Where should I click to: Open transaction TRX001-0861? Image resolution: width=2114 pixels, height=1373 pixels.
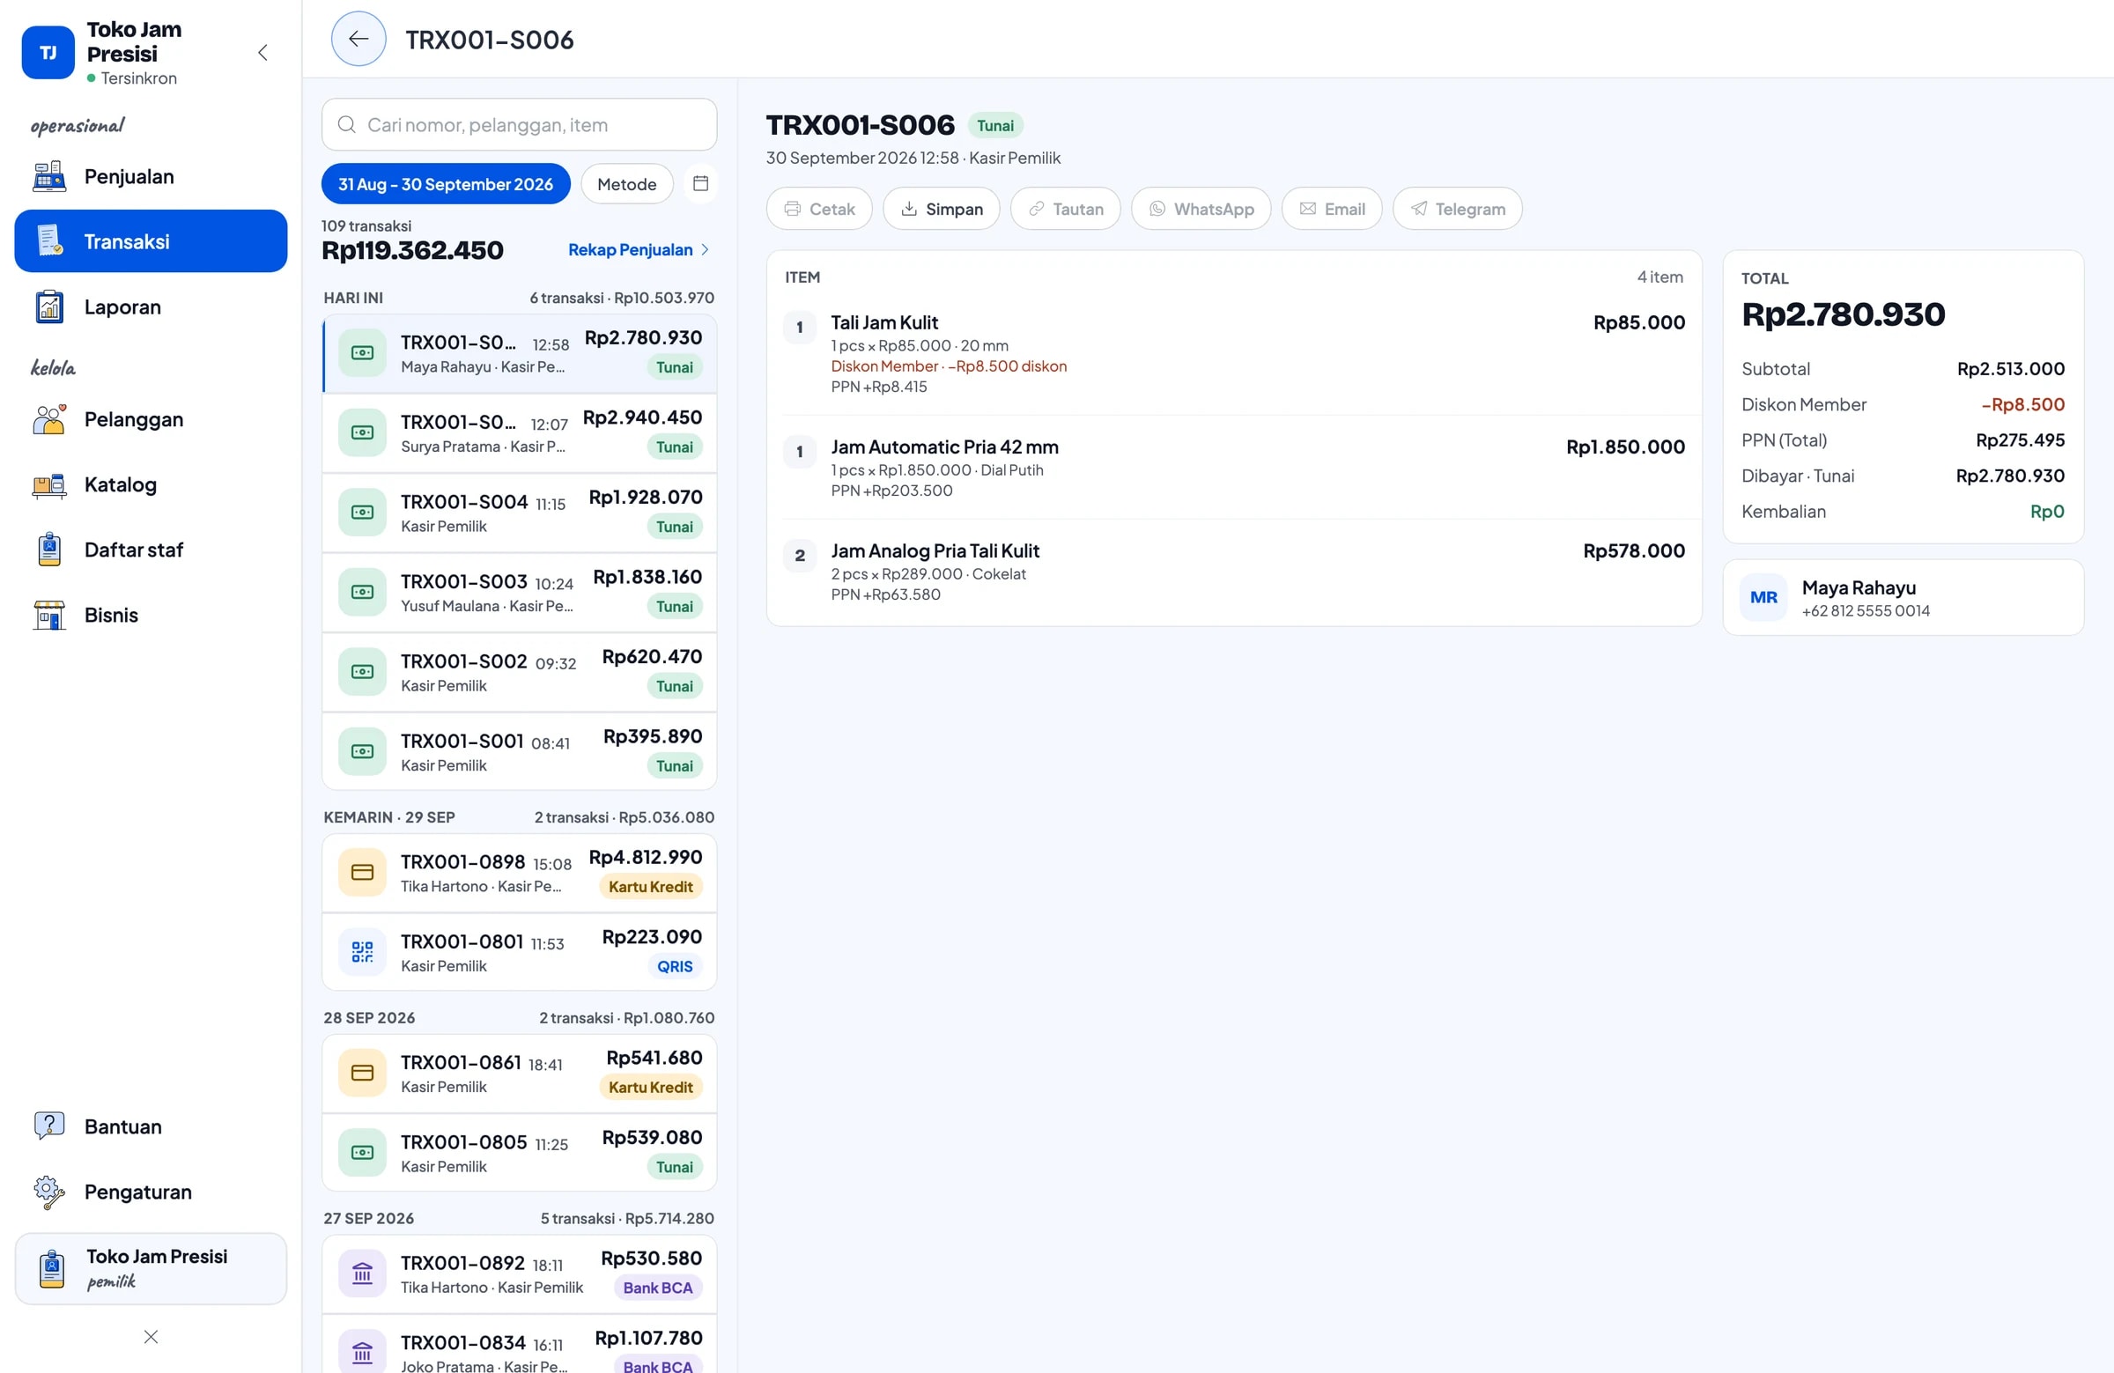(519, 1074)
